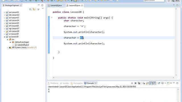The height and width of the screenshot is (102, 182).
Task: Expand the ae-Lesson15 project
Action: (x=5, y=23)
